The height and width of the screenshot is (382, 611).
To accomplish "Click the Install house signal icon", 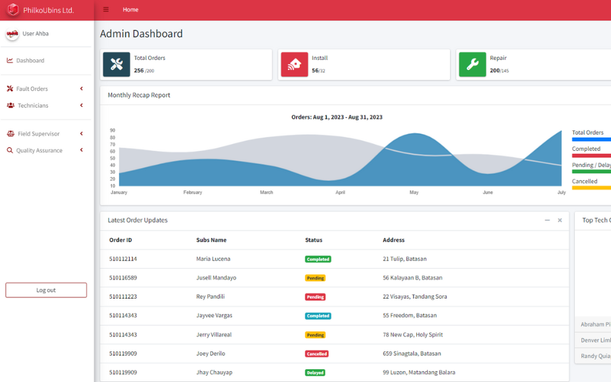I will tap(294, 64).
